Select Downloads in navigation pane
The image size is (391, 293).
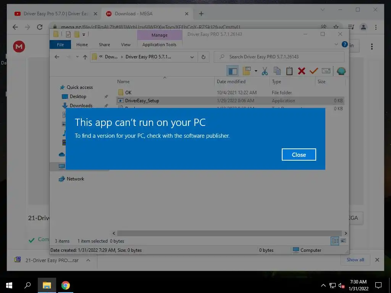tap(81, 105)
